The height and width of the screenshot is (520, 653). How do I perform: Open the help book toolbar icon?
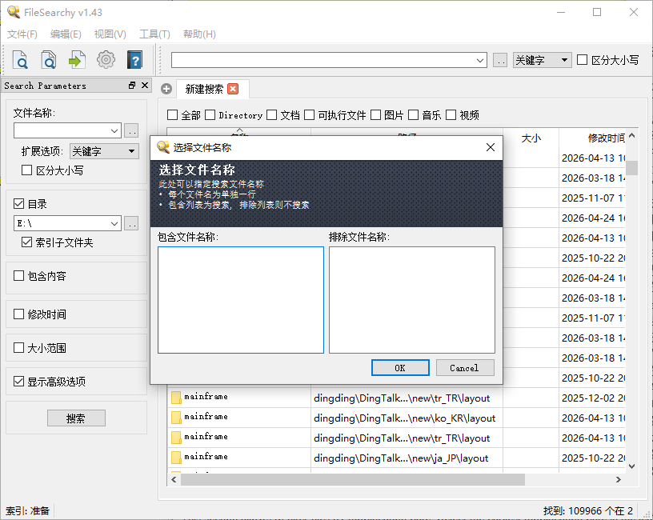[134, 60]
